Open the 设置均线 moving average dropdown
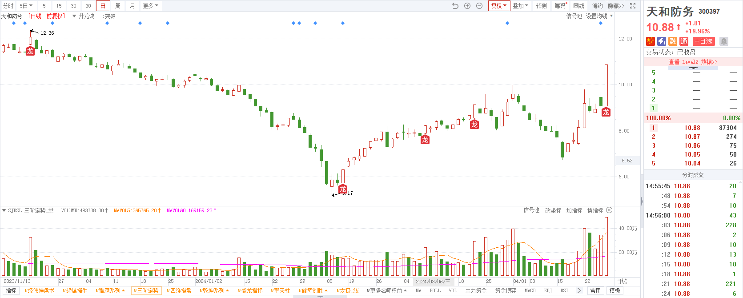The image size is (743, 298). pyautogui.click(x=599, y=16)
